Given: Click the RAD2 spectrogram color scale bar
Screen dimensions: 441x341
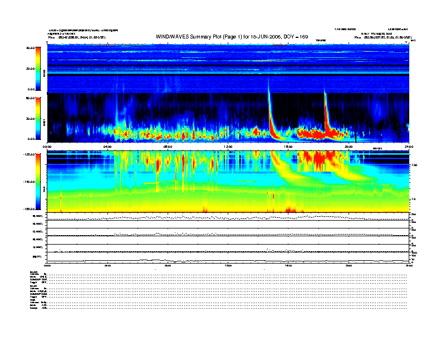Looking at the screenshot, I should click(x=38, y=69).
